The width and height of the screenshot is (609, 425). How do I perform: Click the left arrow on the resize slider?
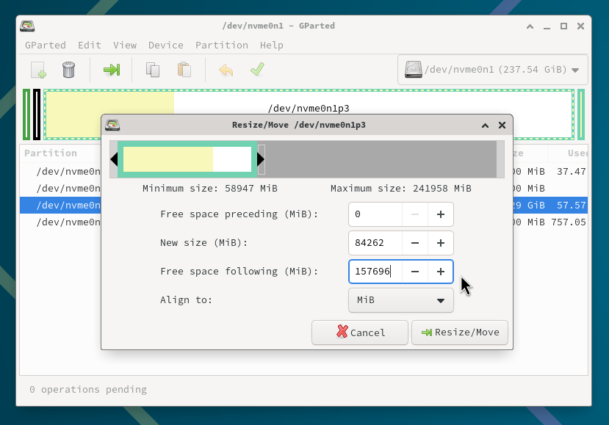[114, 158]
